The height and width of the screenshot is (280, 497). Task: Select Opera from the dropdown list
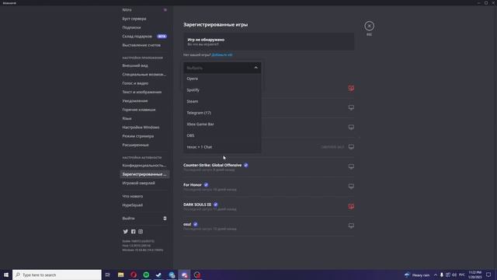point(222,79)
